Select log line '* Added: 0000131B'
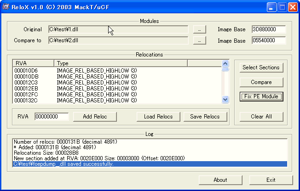 point(150,147)
